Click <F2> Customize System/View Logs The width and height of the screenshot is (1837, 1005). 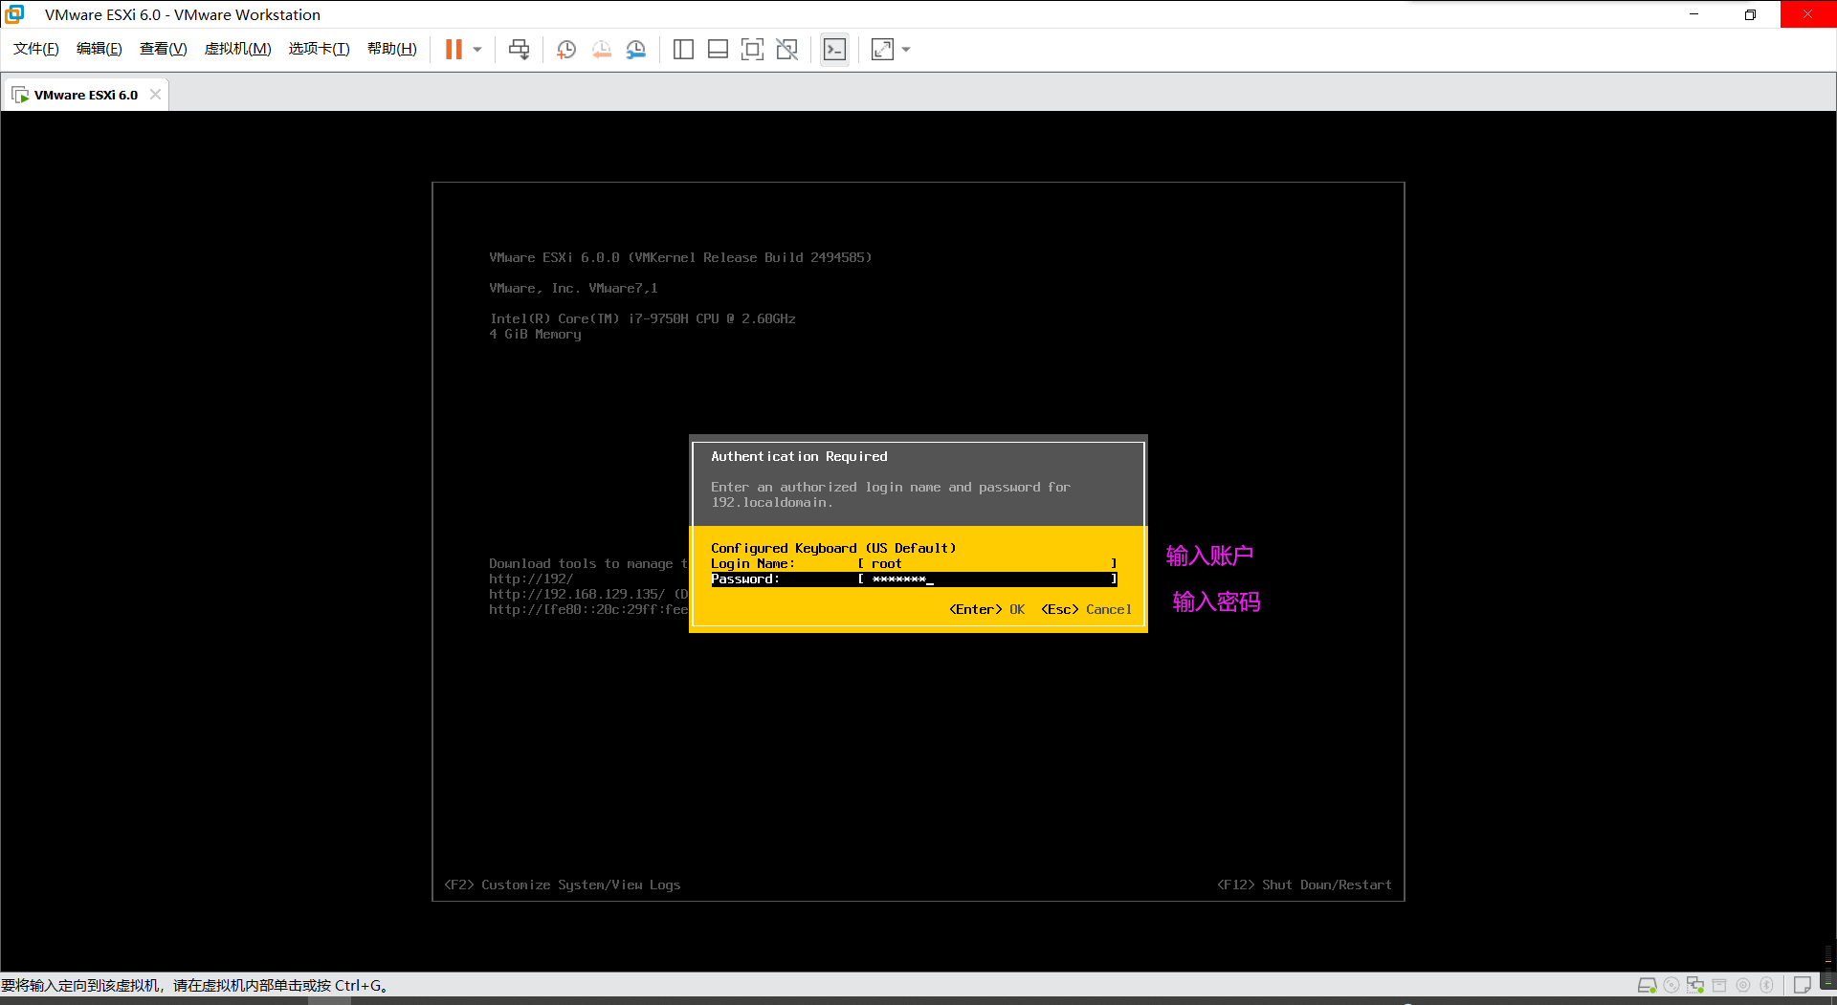pyautogui.click(x=563, y=885)
